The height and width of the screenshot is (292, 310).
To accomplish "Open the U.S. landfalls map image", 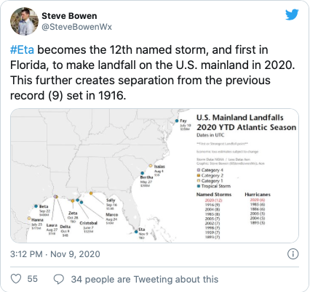I will click(x=154, y=176).
